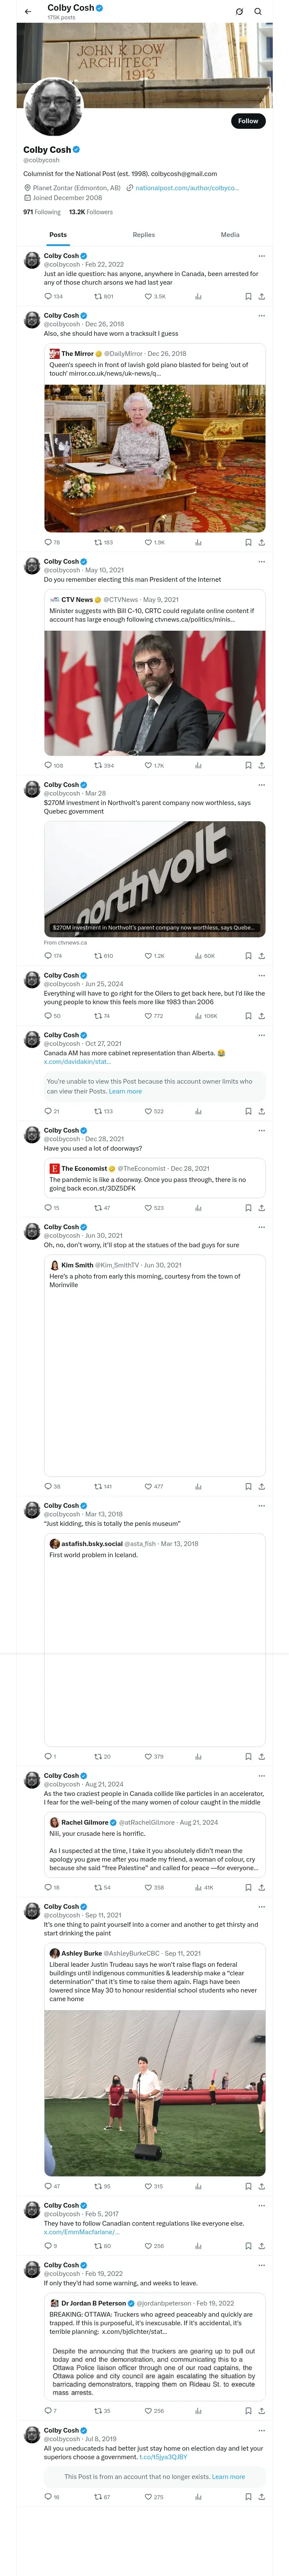View analytics for the Oilers post
The image size is (289, 2576).
click(x=198, y=1015)
